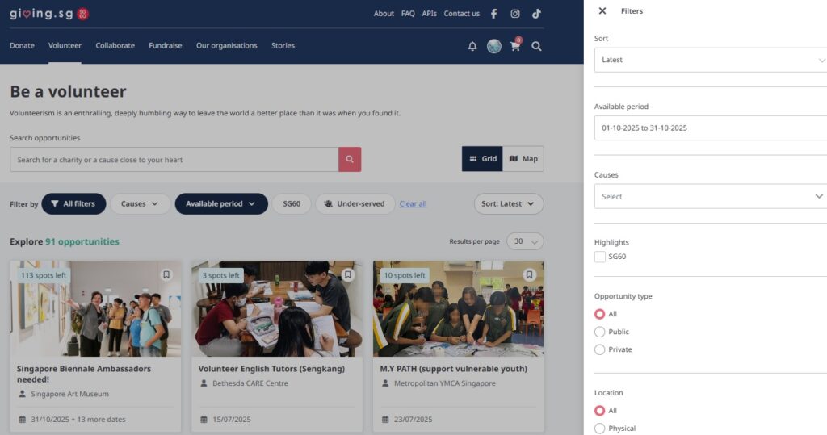The height and width of the screenshot is (435, 827).
Task: Expand the Available period filter chip
Action: pyautogui.click(x=221, y=204)
